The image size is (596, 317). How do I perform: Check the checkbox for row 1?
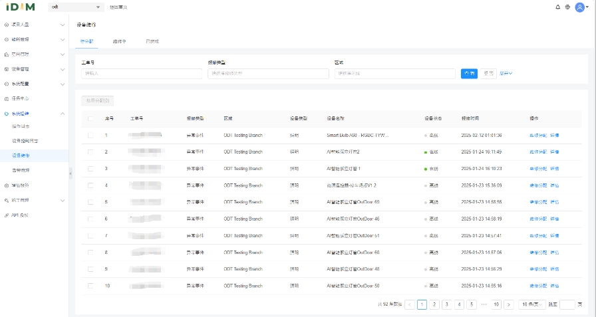coord(90,135)
